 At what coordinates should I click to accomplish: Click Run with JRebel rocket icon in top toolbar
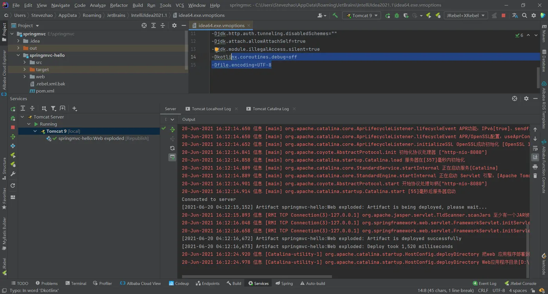tap(429, 15)
